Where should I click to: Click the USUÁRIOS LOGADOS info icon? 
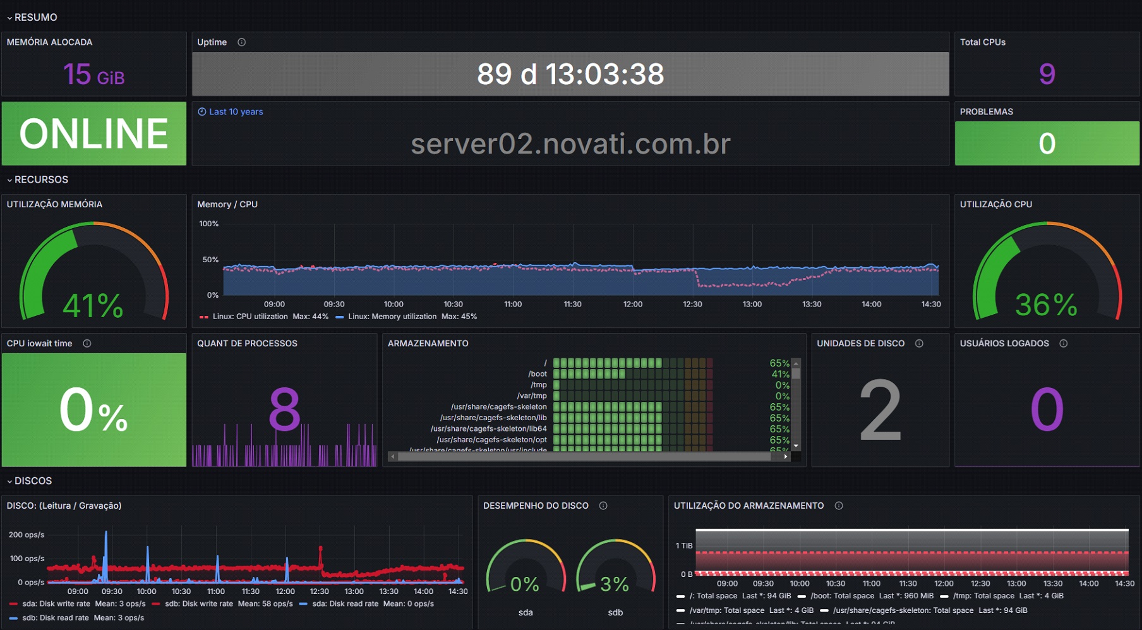1063,344
